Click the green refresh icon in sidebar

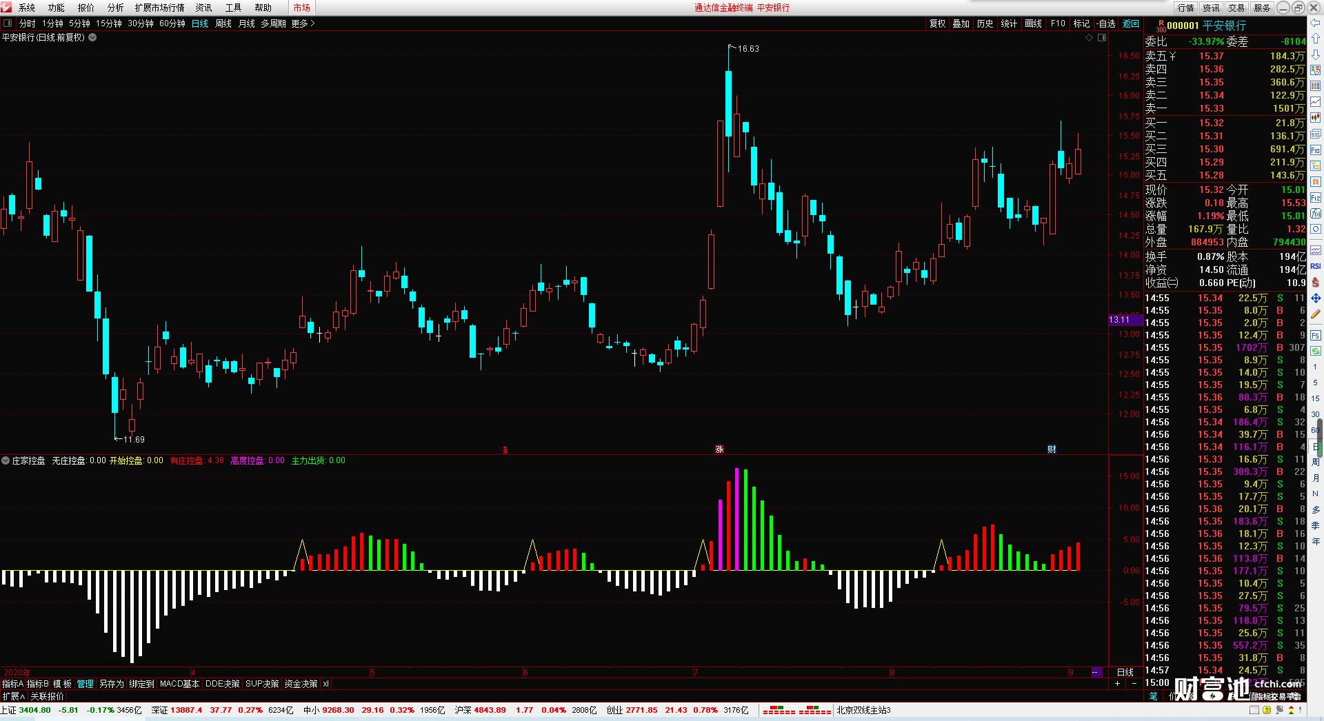1316,351
